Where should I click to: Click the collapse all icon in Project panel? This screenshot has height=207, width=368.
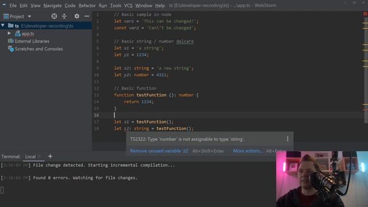64,16
